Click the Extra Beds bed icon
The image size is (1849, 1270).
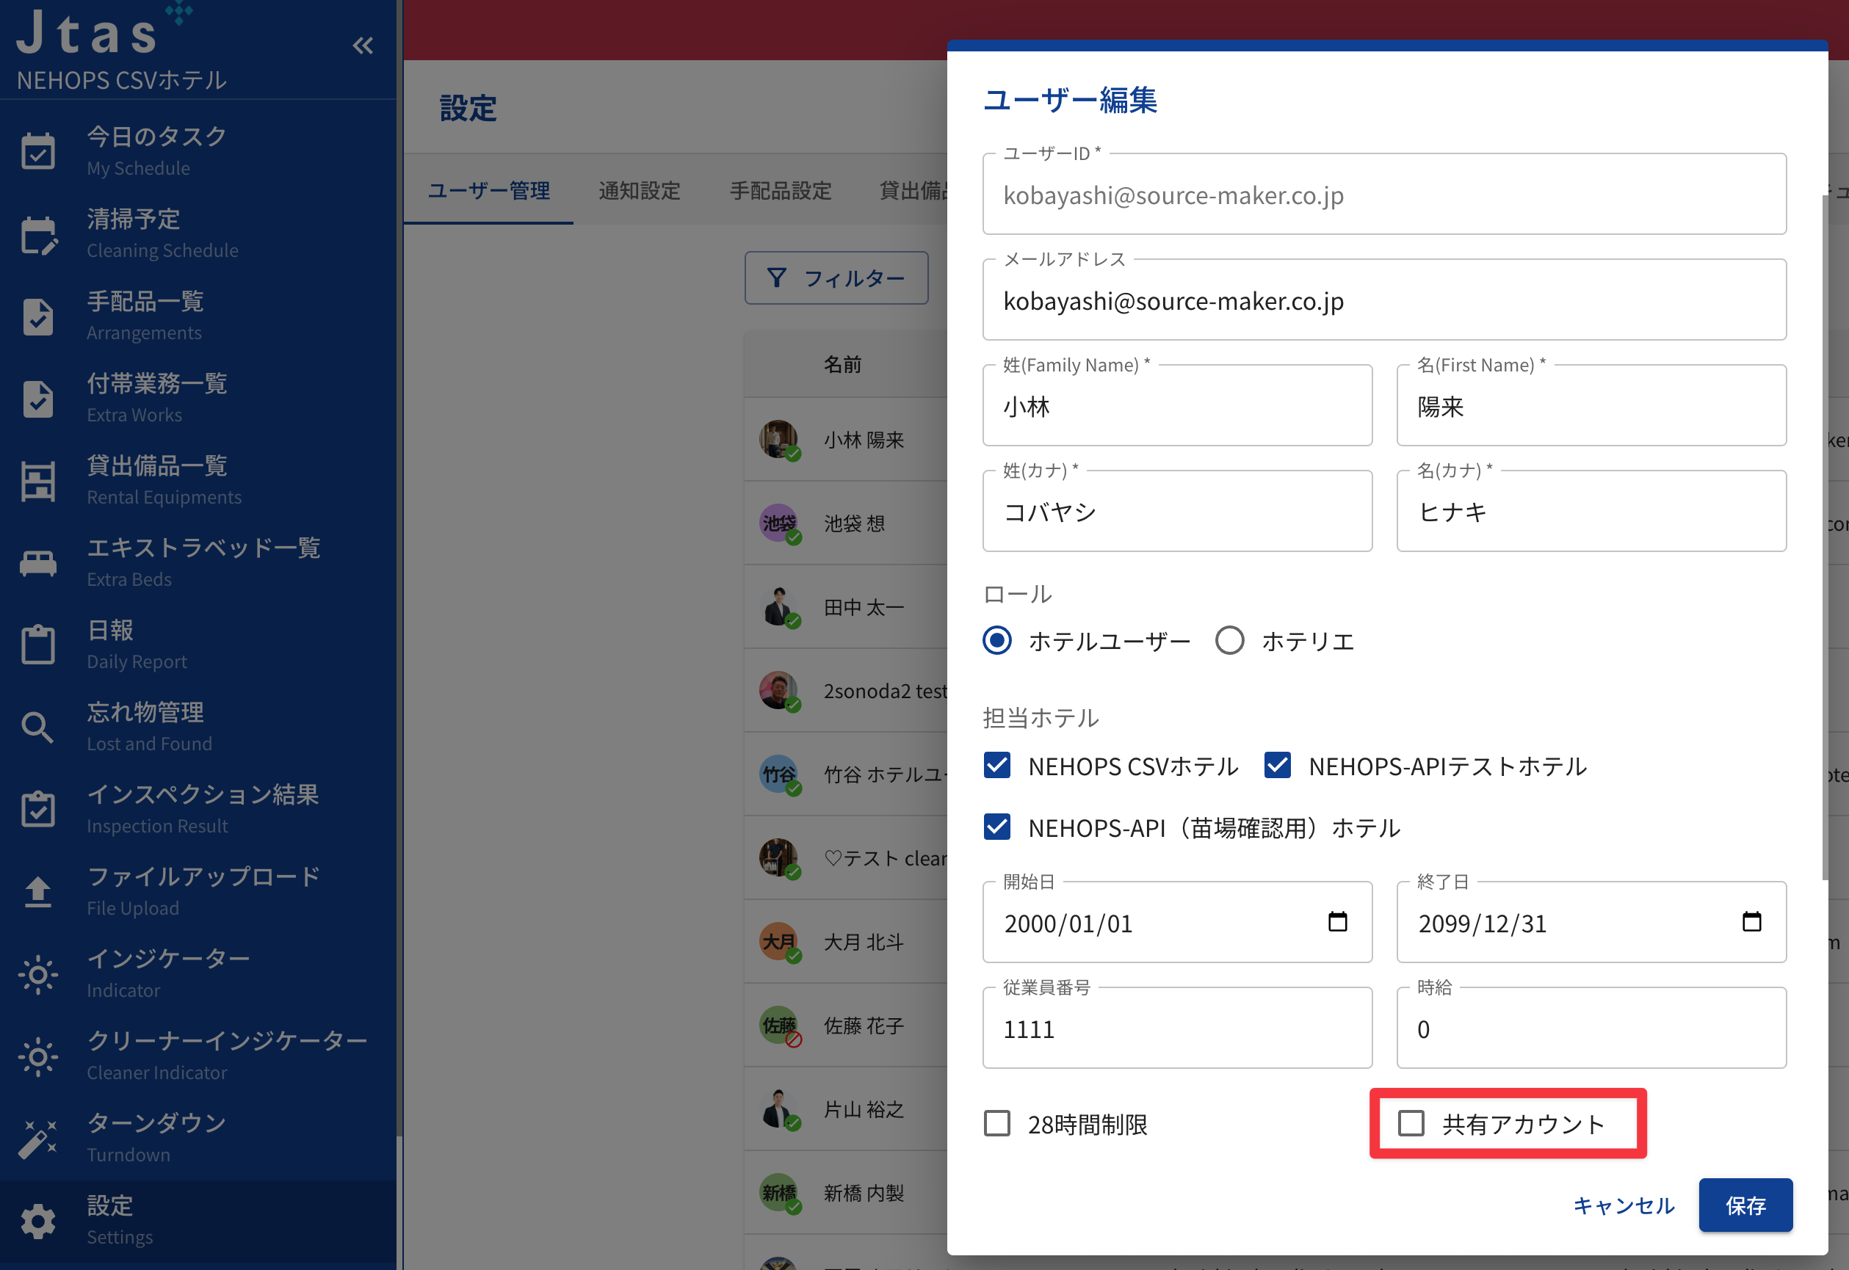click(37, 563)
